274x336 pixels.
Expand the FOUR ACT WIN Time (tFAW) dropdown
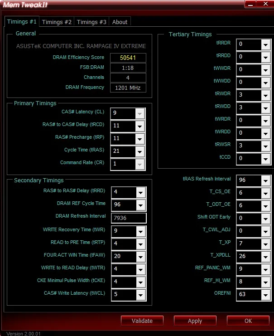(x=140, y=257)
